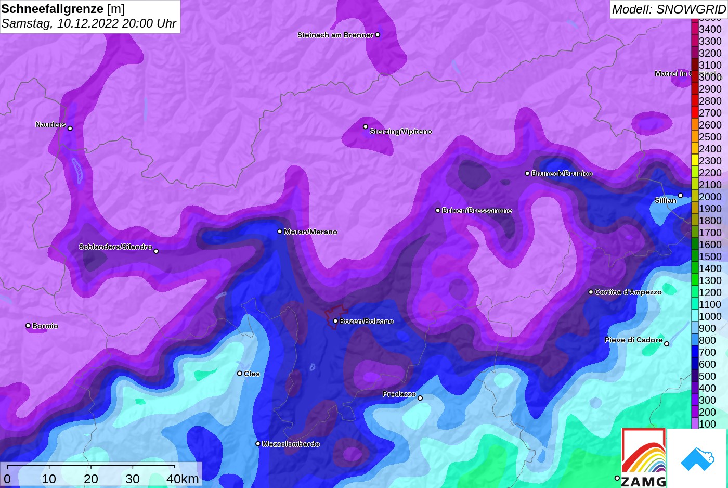
Task: Click the 'Matrei in' town label
Action: (x=671, y=73)
